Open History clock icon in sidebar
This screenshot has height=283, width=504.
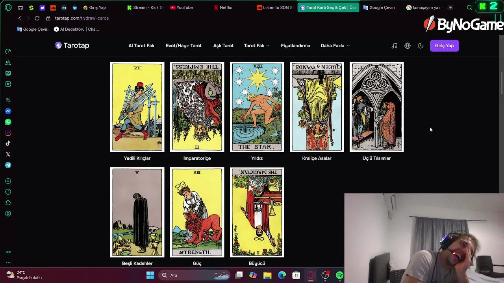coord(8,192)
